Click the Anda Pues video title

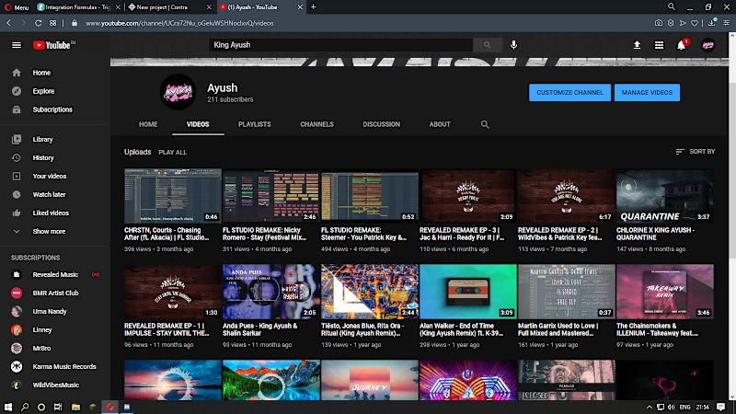[x=260, y=329]
